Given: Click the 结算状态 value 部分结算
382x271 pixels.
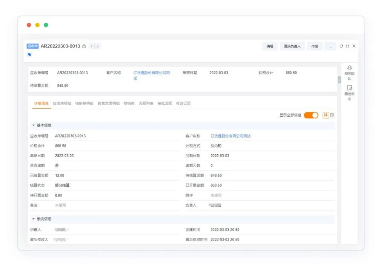Looking at the screenshot, I should 62,185.
